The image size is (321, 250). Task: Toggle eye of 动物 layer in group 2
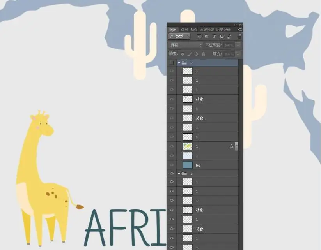pos(172,99)
